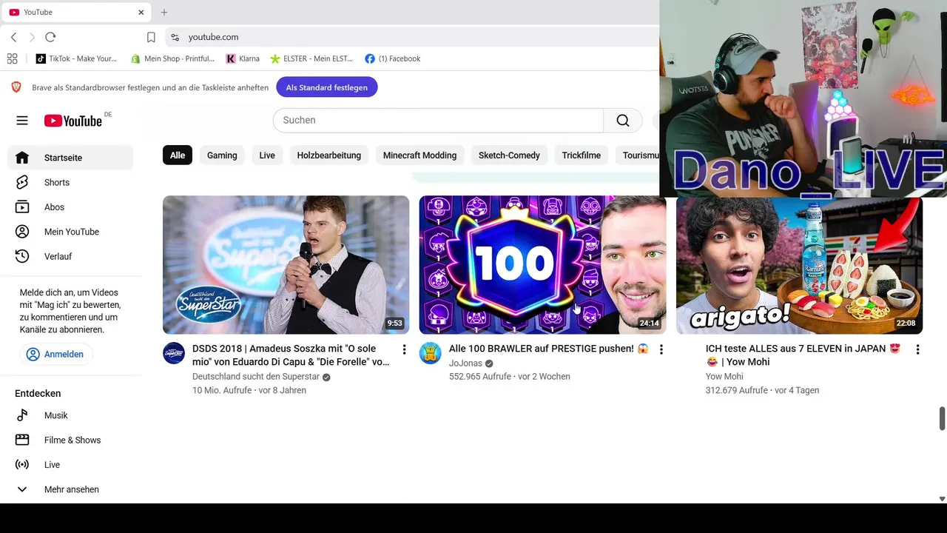Open a new browser tab
Image resolution: width=947 pixels, height=533 pixels.
164,12
